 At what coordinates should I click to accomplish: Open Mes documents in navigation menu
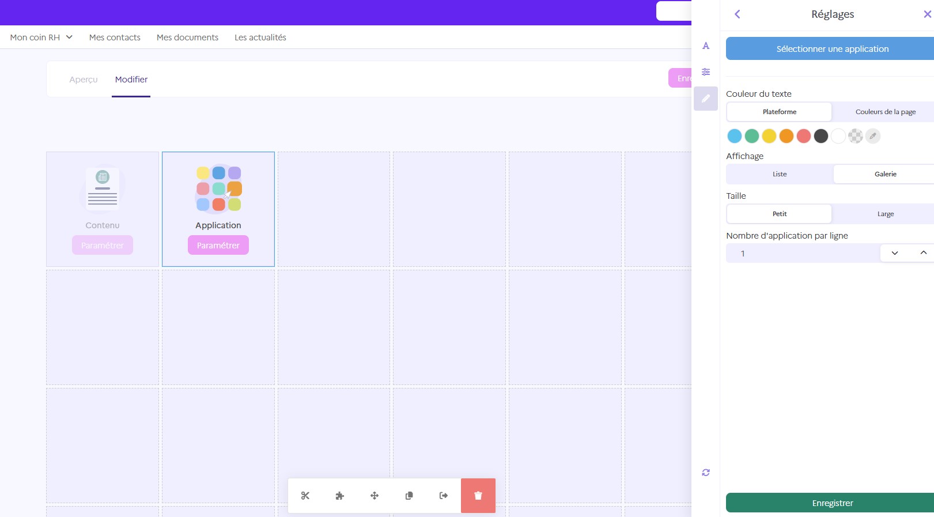coord(187,37)
